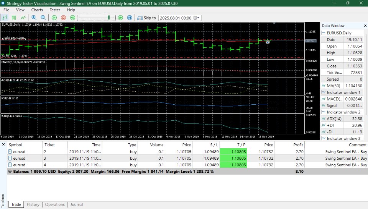
Task: Stop the strategy test
Action: point(63,18)
